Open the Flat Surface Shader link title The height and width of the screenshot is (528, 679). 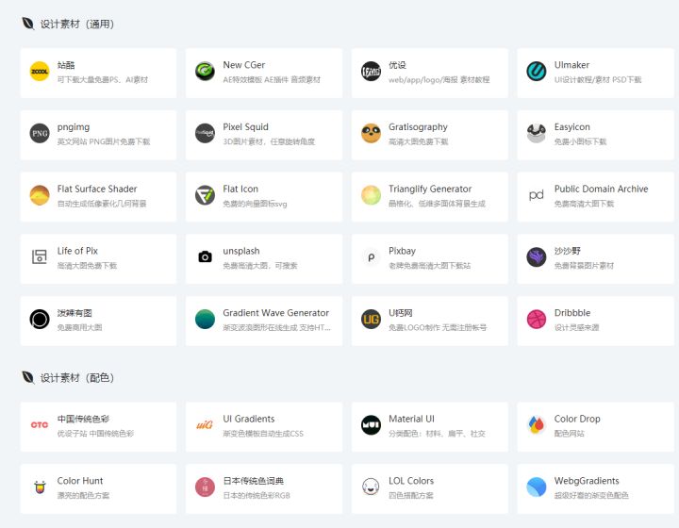point(97,190)
